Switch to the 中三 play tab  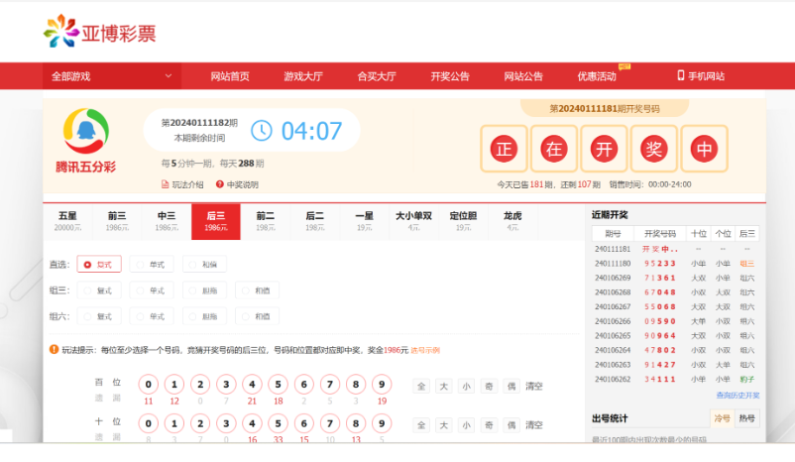[x=167, y=221]
